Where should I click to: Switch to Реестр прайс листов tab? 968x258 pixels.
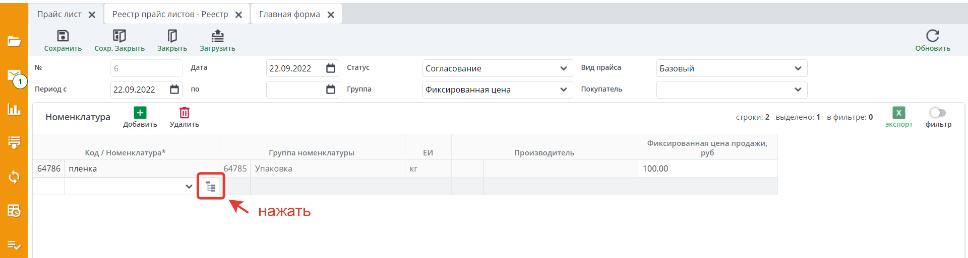170,14
